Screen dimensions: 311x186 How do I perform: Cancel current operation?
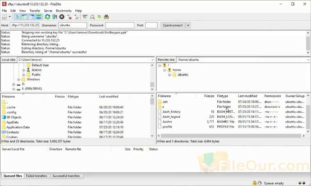(x=62, y=17)
